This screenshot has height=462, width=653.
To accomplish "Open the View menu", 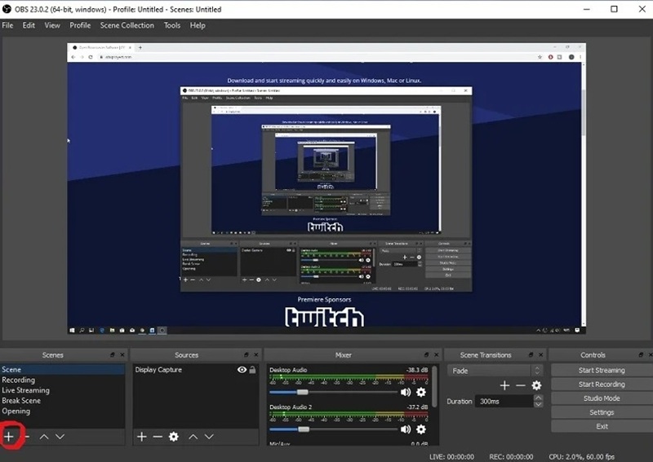I will tap(52, 25).
